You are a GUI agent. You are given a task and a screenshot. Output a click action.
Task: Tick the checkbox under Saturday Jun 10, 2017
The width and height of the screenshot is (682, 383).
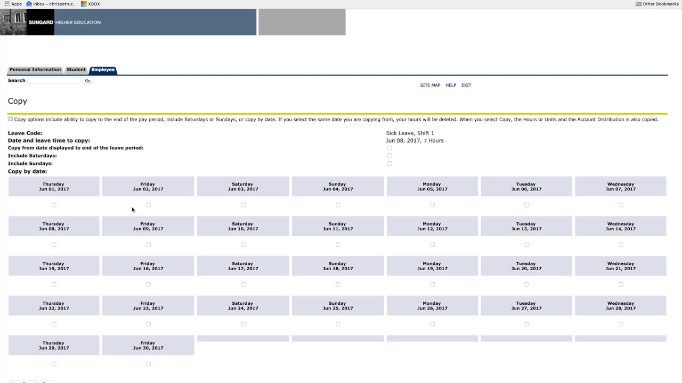point(243,245)
